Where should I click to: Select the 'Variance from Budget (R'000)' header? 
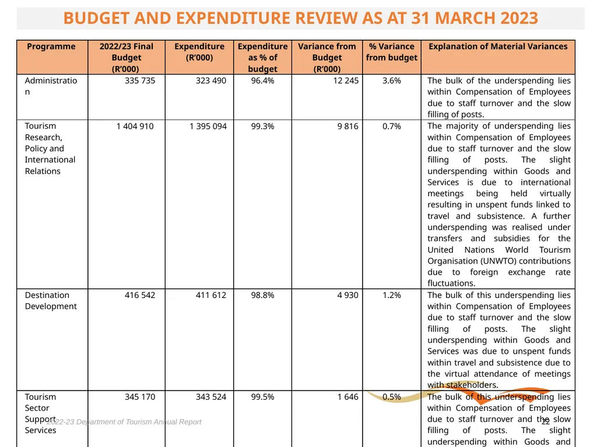pyautogui.click(x=326, y=58)
